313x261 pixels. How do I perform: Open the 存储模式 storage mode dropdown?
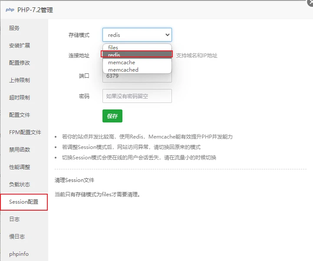click(x=137, y=35)
